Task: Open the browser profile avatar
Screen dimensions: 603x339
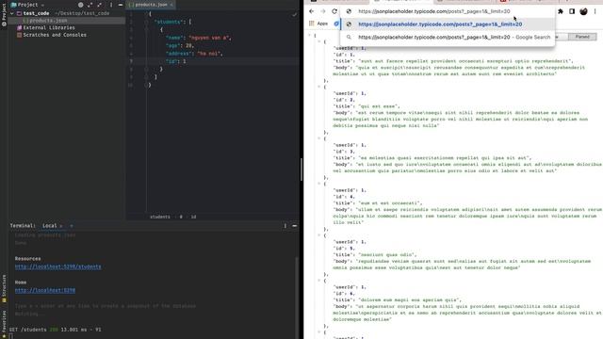Action: pos(583,11)
